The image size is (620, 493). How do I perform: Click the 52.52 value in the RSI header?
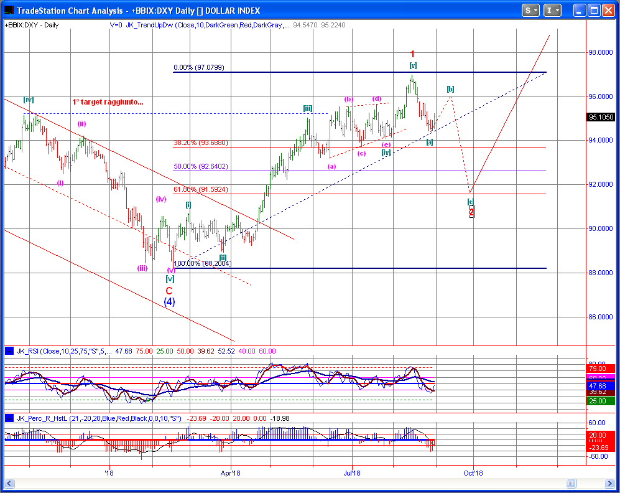(x=226, y=351)
